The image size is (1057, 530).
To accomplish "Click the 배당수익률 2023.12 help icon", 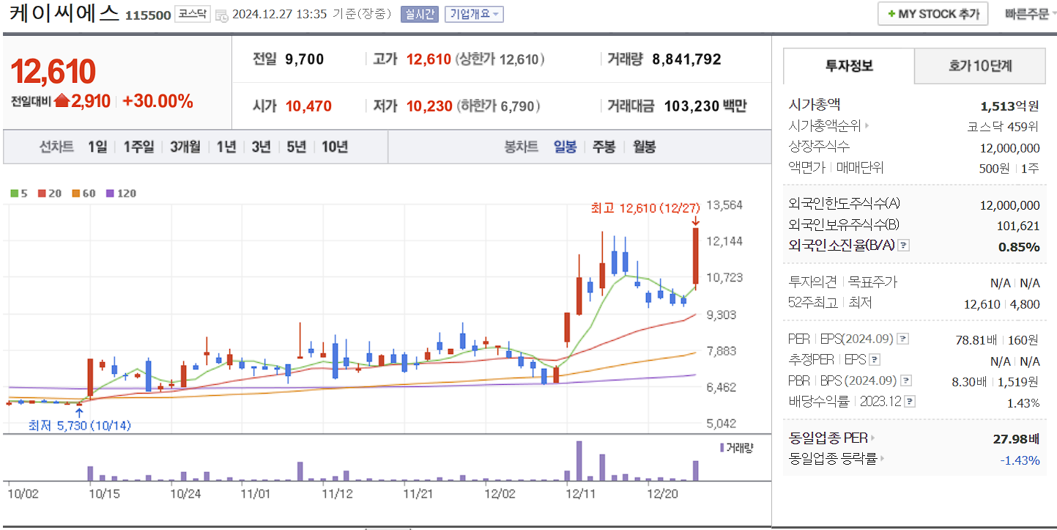I will [908, 401].
